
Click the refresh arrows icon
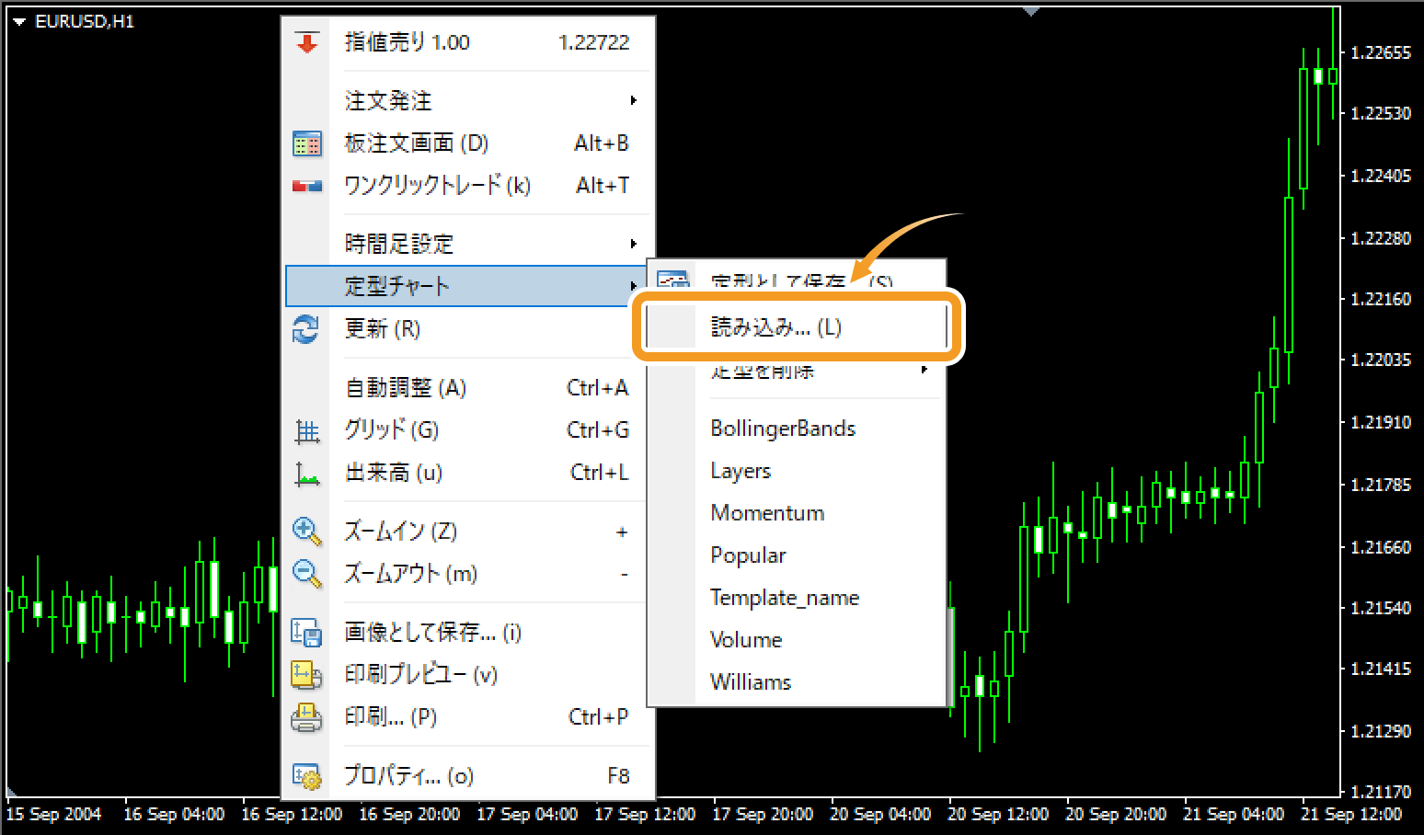[306, 329]
